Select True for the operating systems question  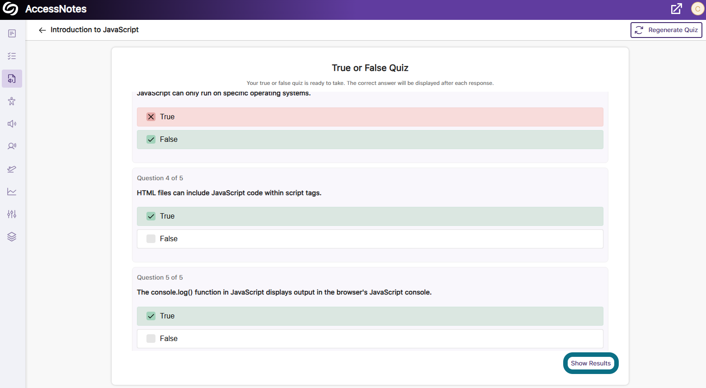[370, 117]
